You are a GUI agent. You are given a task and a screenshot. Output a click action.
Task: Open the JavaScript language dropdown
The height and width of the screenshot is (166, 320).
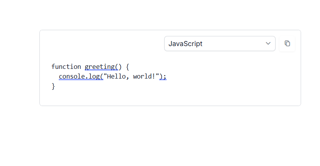point(220,44)
